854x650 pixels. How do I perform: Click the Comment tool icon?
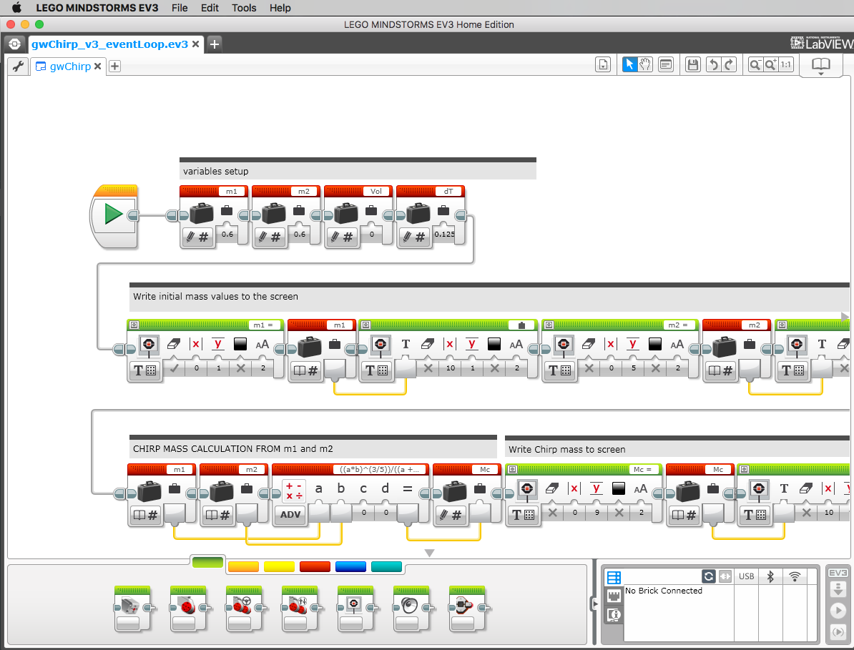coord(666,65)
